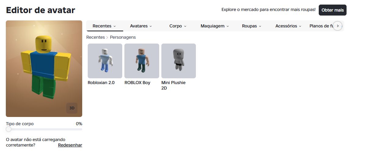This screenshot has width=371, height=159.
Task: Open the Acessórios tab dropdown
Action: coord(288,26)
